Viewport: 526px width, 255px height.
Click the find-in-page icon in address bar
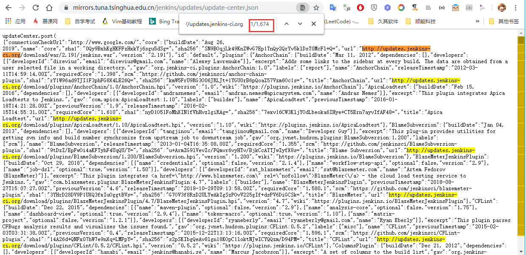click(x=302, y=8)
